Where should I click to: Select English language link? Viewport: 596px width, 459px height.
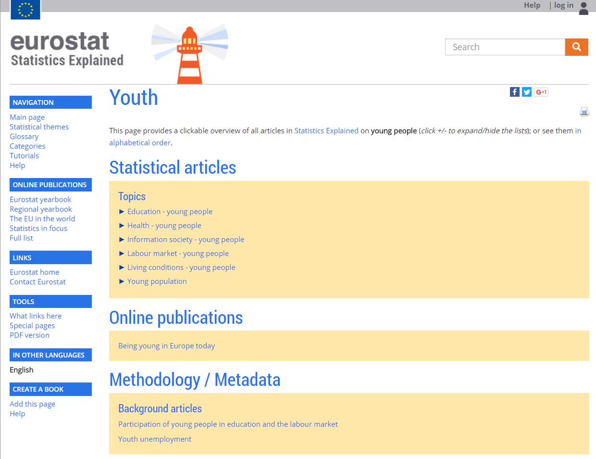click(x=22, y=369)
